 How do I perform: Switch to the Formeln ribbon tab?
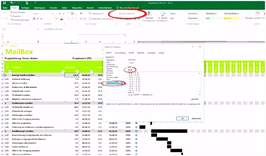[x=53, y=8]
